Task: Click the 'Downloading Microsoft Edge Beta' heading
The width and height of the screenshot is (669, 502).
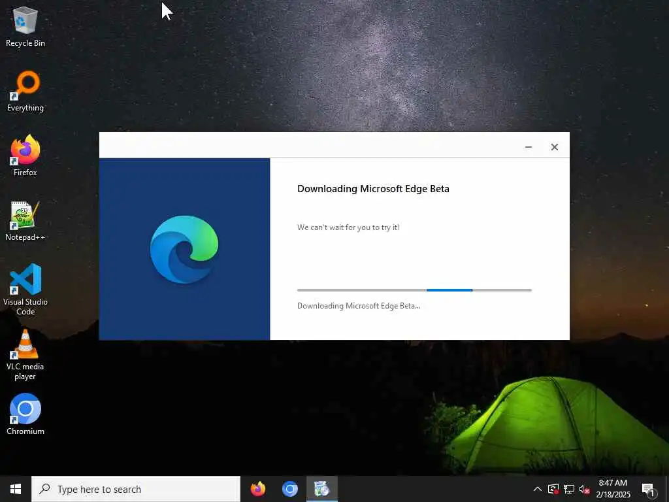Action: (373, 189)
